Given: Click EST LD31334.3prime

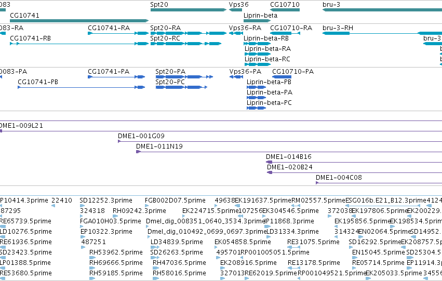Looking at the screenshot, I should pyautogui.click(x=269, y=237).
